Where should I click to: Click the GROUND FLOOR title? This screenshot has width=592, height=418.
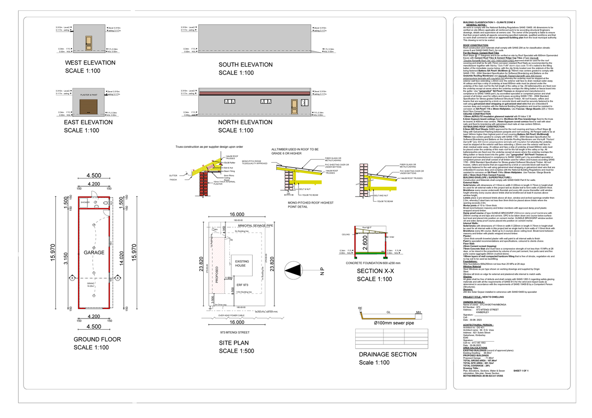tap(97, 340)
